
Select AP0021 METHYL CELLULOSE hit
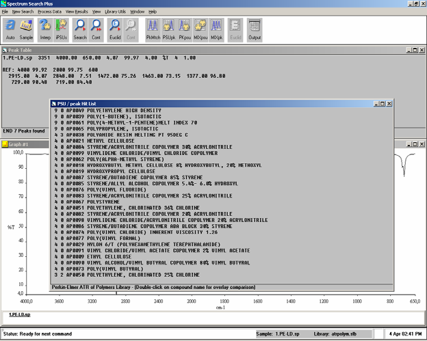pos(94,141)
